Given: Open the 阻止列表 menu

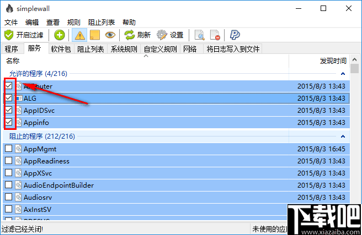Looking at the screenshot, I should point(102,23).
